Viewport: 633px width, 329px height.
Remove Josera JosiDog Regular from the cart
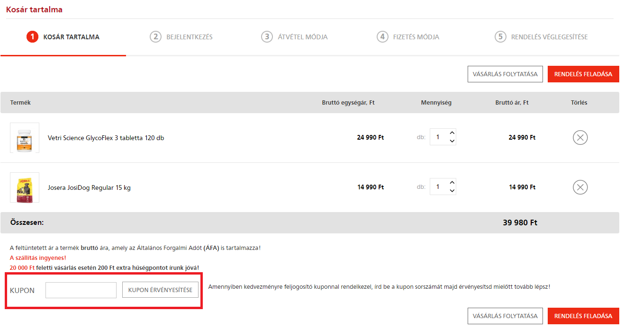click(580, 187)
